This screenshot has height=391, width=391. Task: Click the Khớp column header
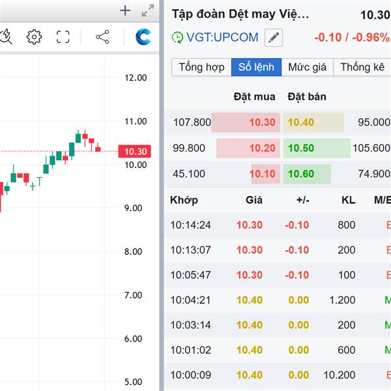[x=184, y=200]
